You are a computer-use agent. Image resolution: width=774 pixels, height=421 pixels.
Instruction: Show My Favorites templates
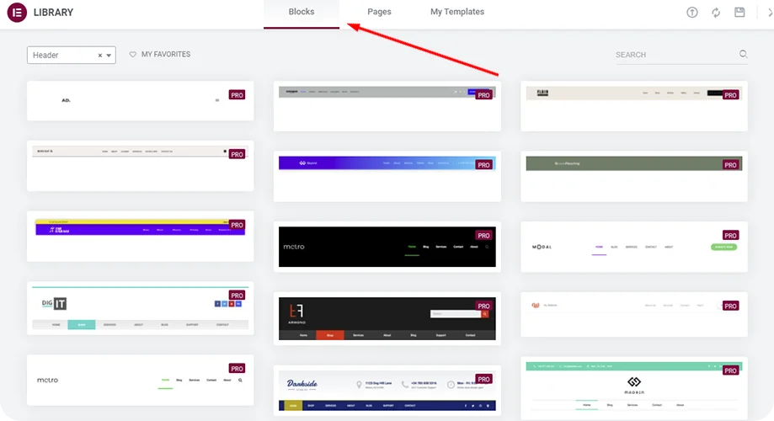pos(165,55)
